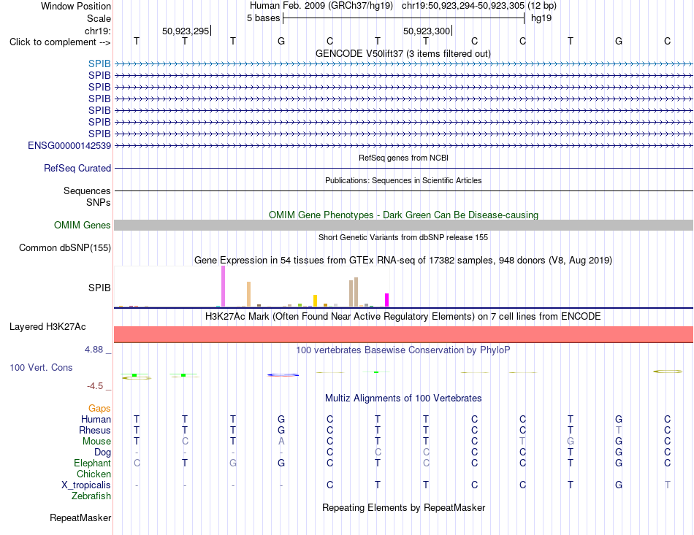Select the Dog alignment row label
The image size is (694, 535).
[x=102, y=453]
